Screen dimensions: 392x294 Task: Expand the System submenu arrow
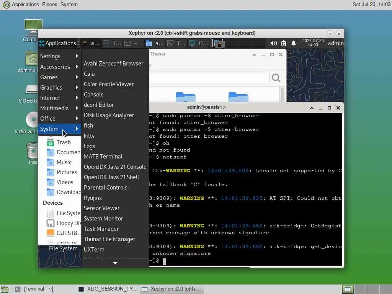(77, 129)
